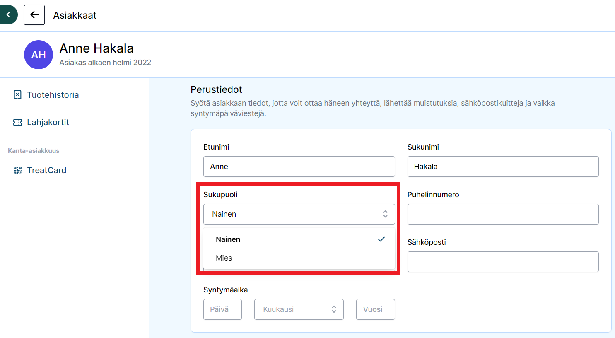This screenshot has height=338, width=615.
Task: Select the Nainen option in the list
Action: pos(299,239)
